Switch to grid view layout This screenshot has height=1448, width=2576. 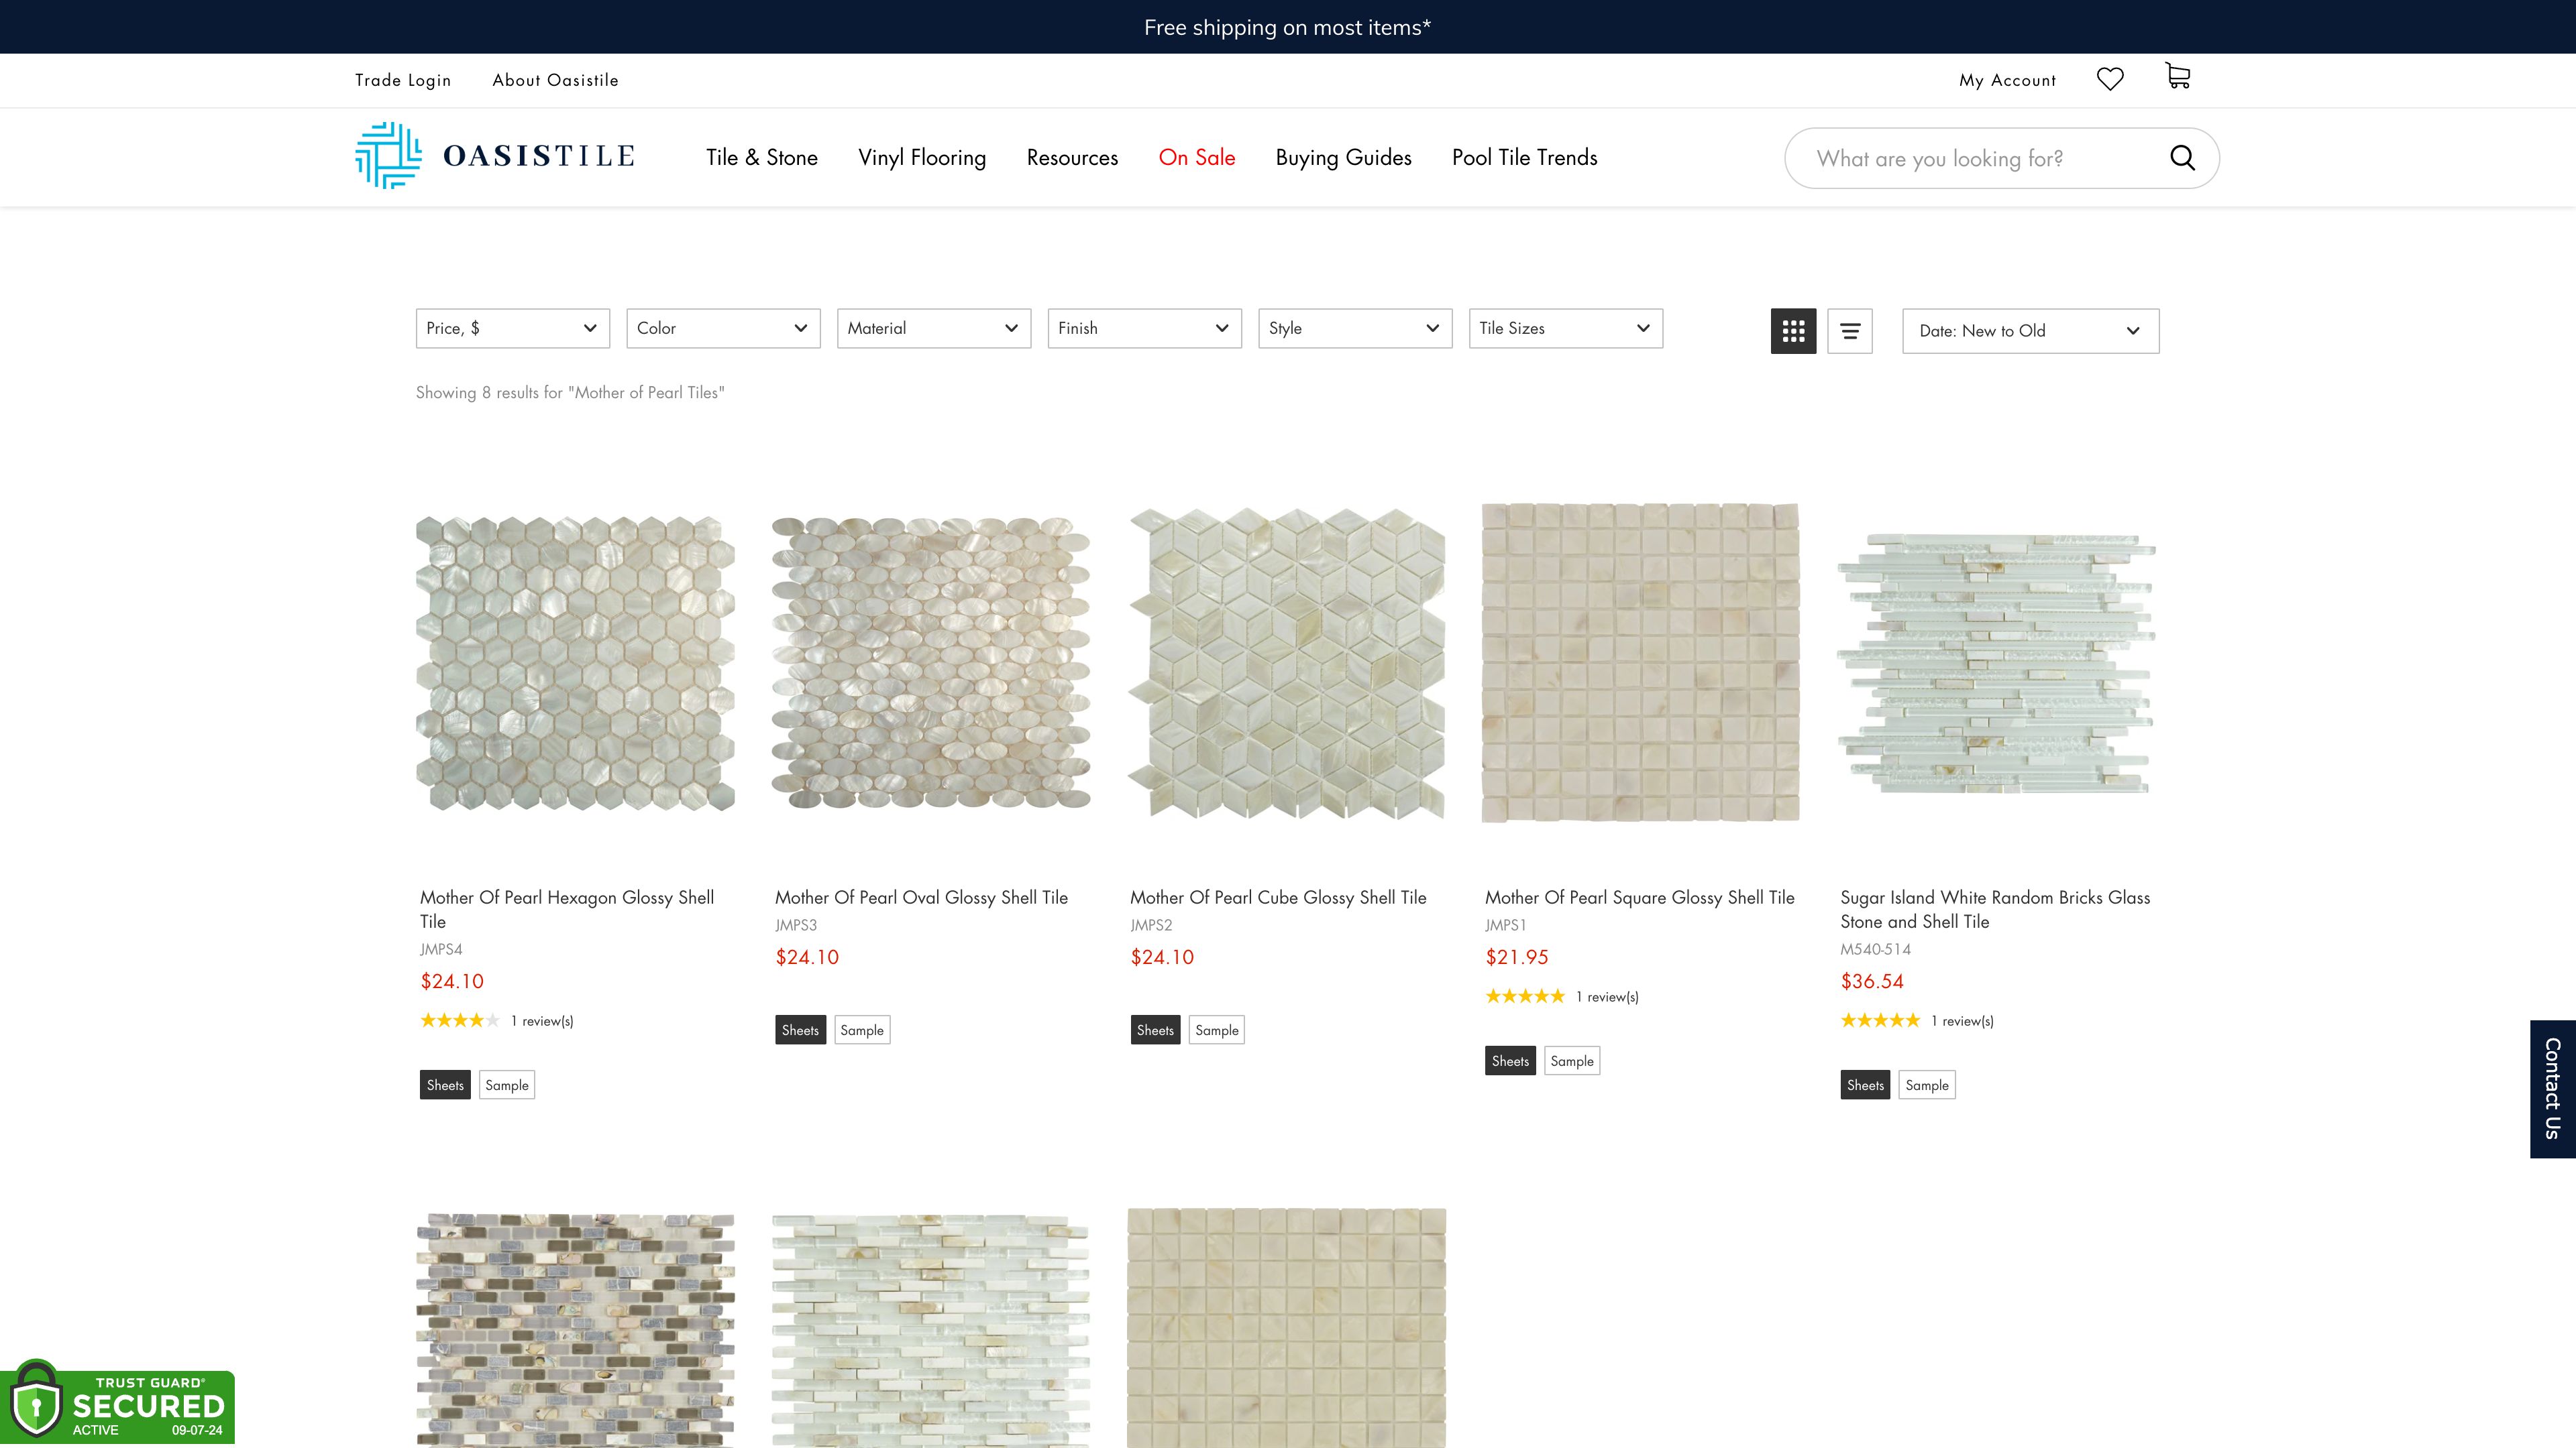coord(1793,330)
